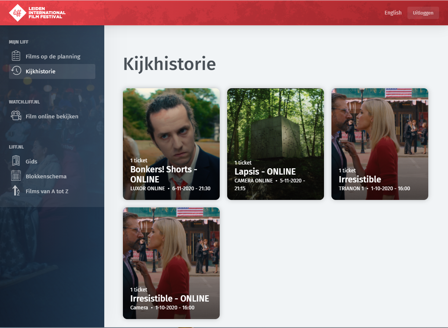
Task: Click the LIFF.NL section label
Action: pyautogui.click(x=16, y=147)
